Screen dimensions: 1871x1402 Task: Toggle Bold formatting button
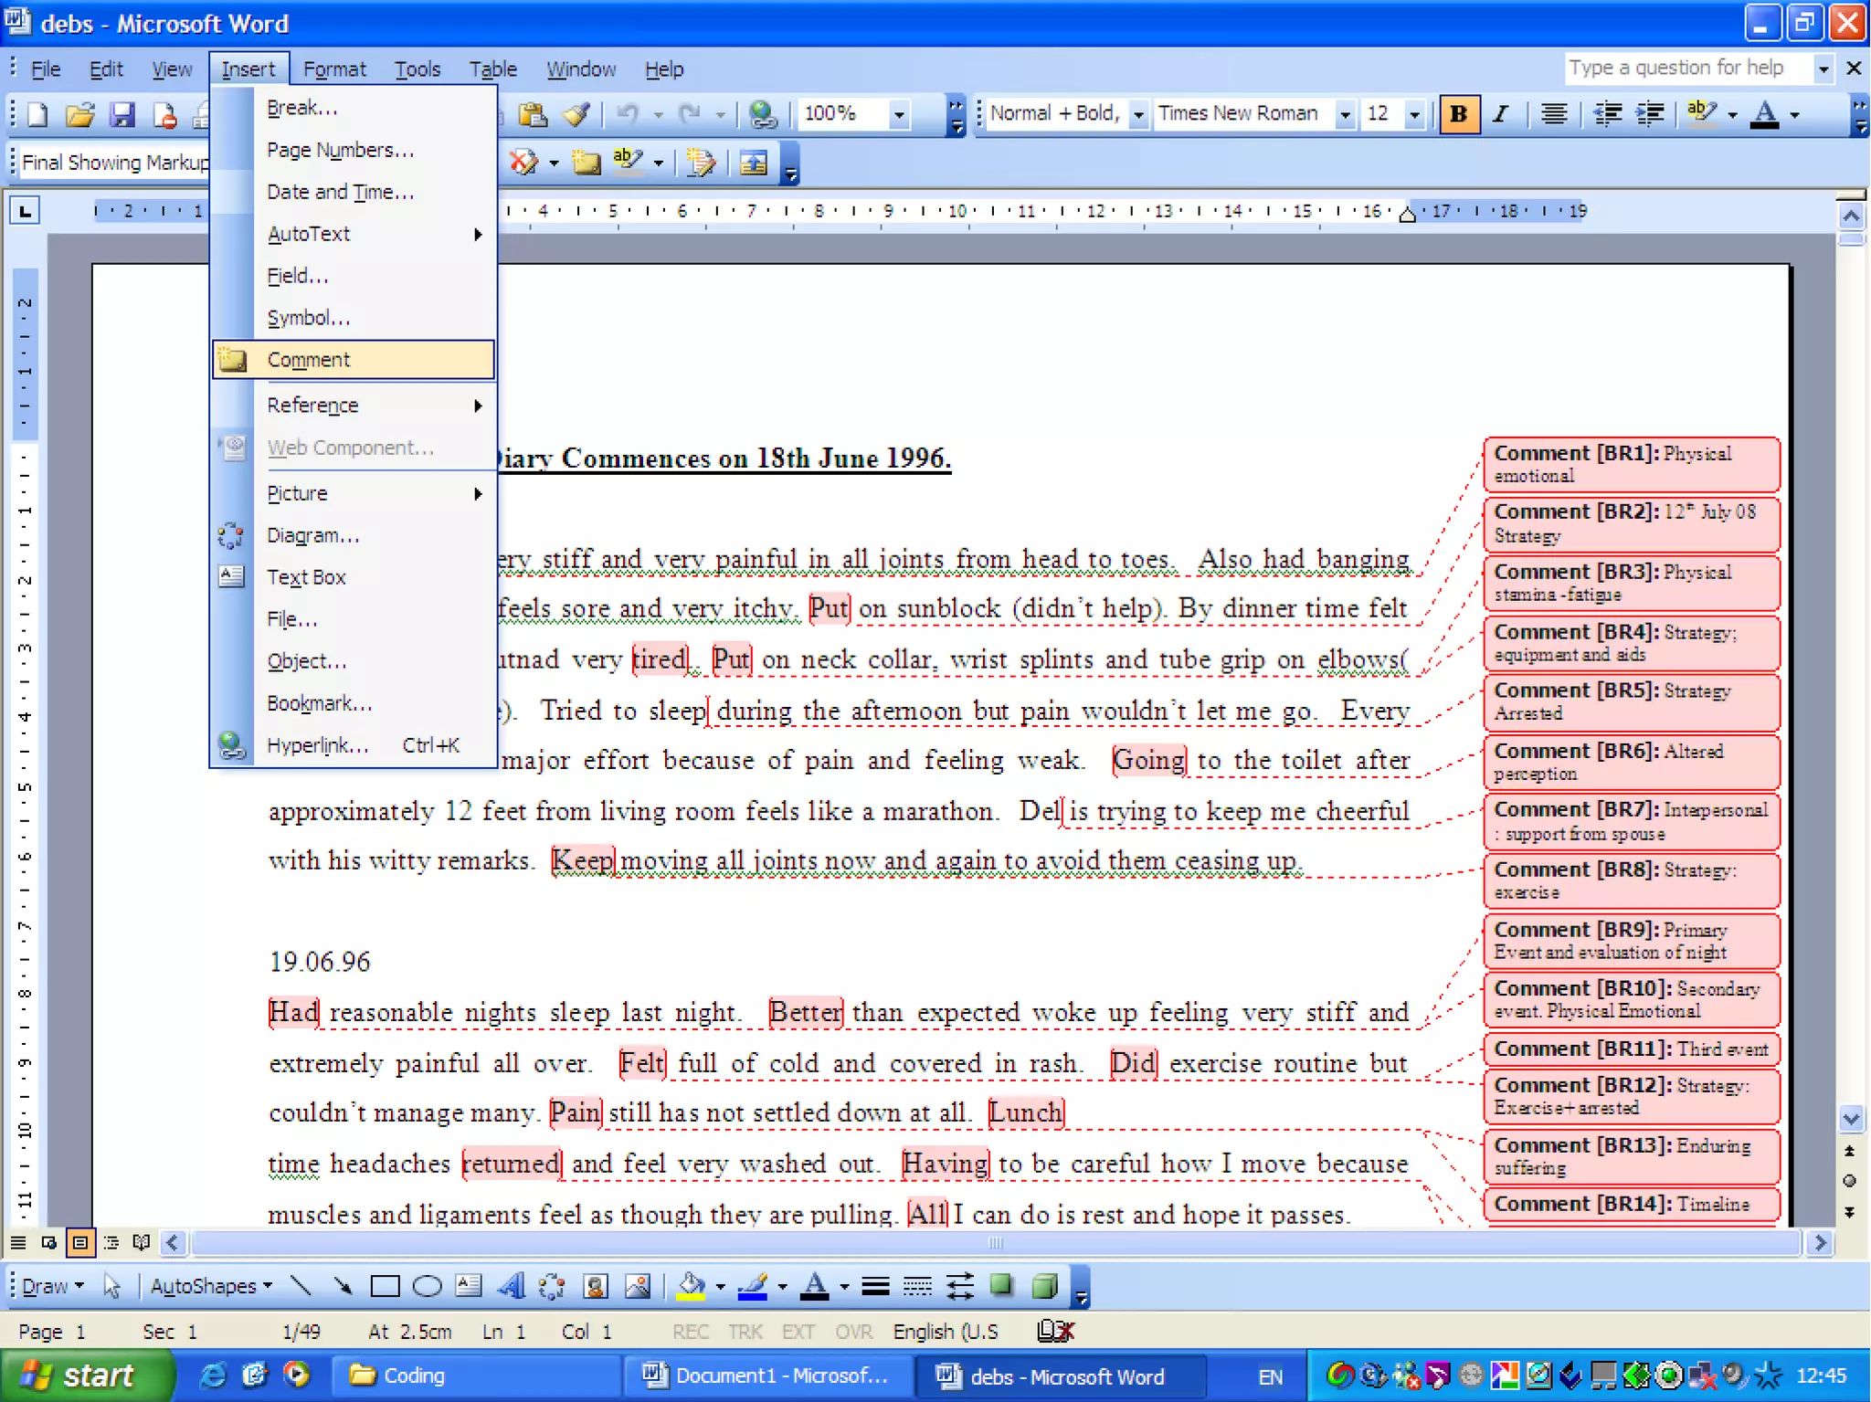tap(1458, 114)
